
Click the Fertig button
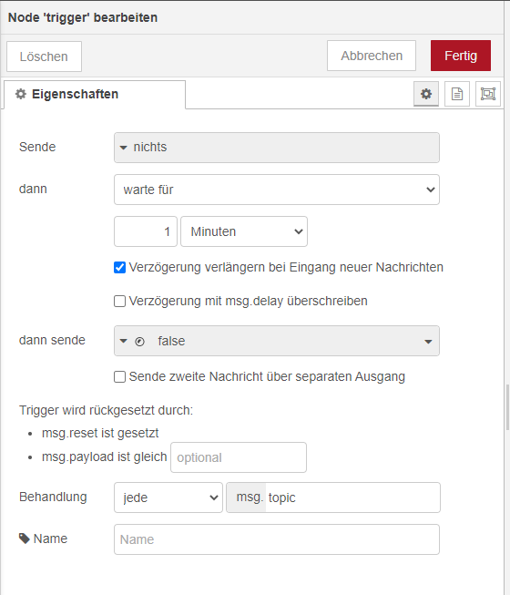coord(460,56)
